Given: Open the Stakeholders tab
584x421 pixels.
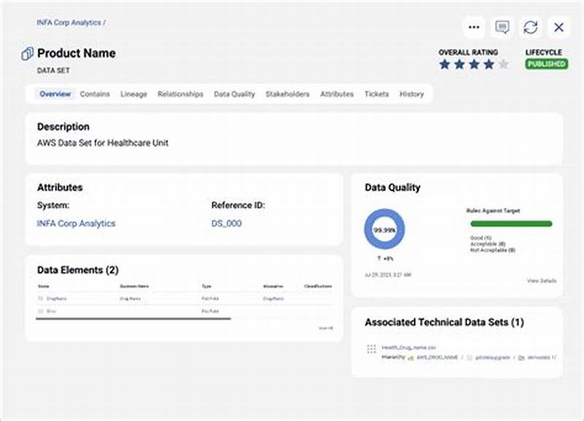Looking at the screenshot, I should tap(288, 93).
